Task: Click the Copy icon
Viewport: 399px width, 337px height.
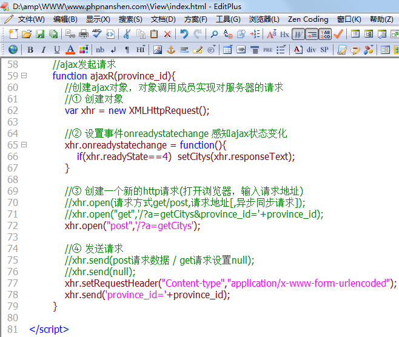Action: 141,34
